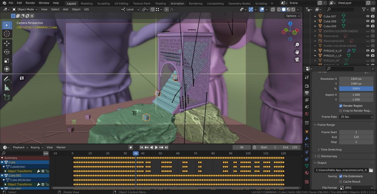Click the Options button in viewport
The height and width of the screenshot is (194, 377).
click(x=292, y=16)
